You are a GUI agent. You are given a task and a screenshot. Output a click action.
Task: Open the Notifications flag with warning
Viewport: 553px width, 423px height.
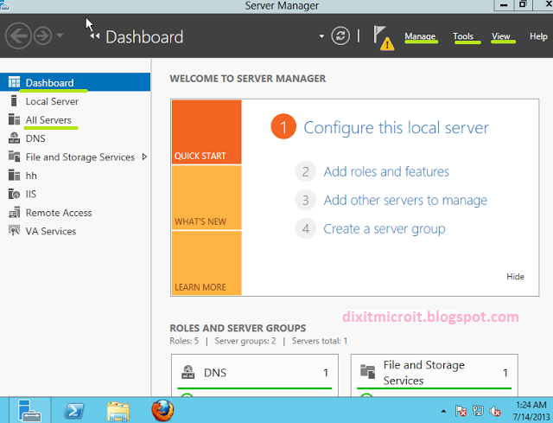[x=384, y=38]
